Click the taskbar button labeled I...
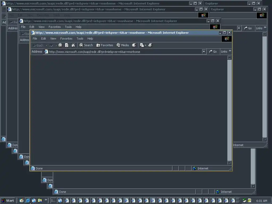Viewport: 272px width, 204px height. pos(53,201)
